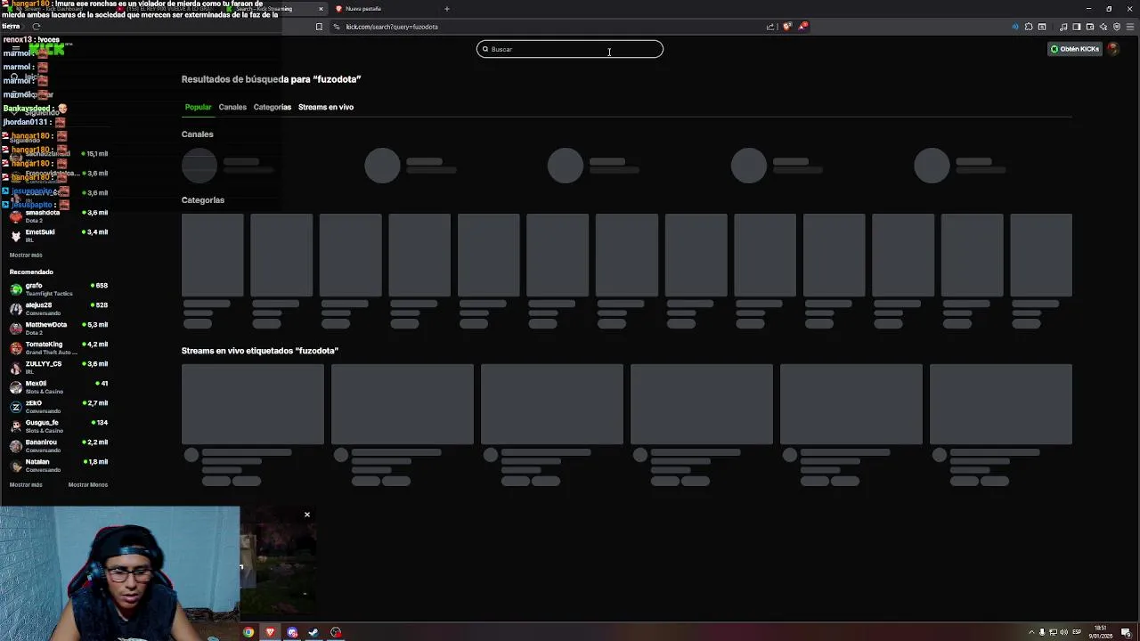
Task: Open the Brave Wallet icon
Action: click(x=1089, y=27)
